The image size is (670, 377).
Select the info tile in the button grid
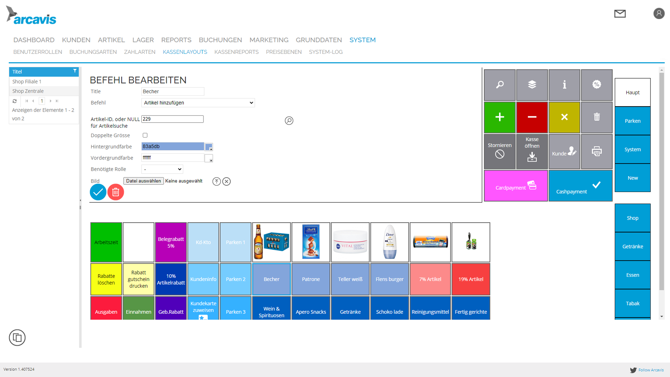[x=564, y=85]
